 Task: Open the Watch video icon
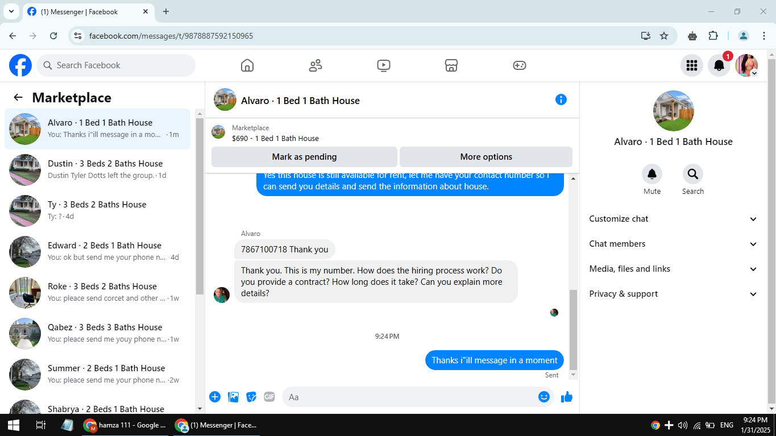(x=384, y=65)
